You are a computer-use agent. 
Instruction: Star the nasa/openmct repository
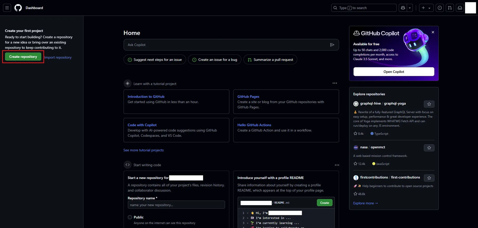[429, 148]
